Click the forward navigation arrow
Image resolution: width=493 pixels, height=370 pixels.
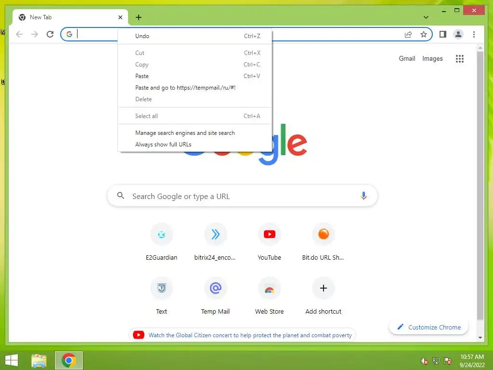point(35,34)
